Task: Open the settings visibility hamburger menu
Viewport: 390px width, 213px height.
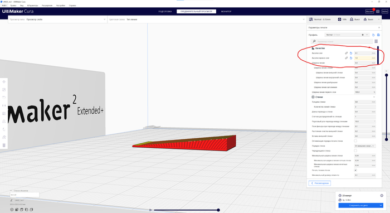Action: [376, 41]
